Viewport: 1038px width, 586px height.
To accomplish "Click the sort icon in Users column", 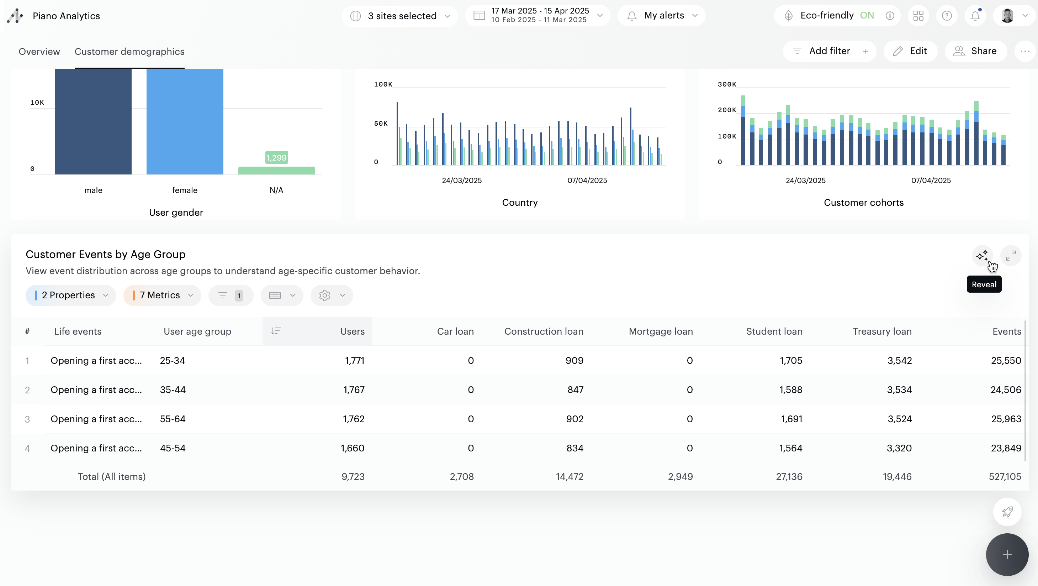I will (276, 331).
